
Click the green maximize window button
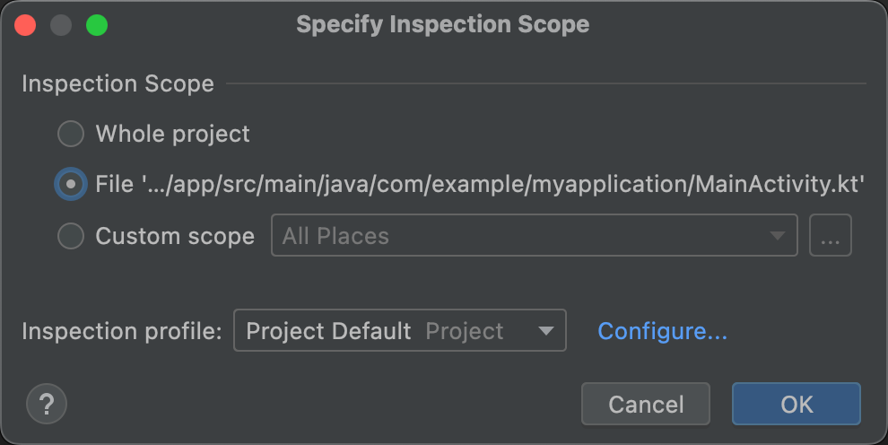coord(97,25)
